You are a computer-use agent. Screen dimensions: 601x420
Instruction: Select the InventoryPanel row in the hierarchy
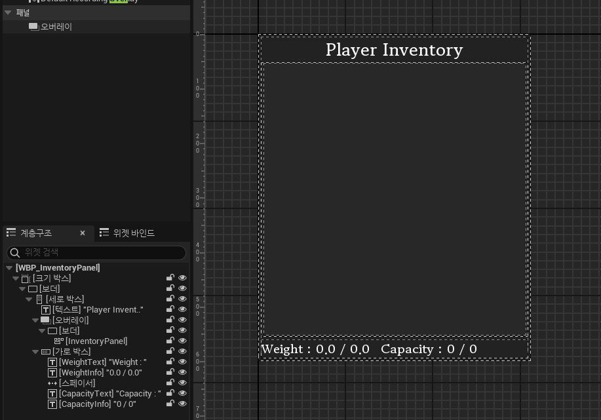pyautogui.click(x=96, y=341)
